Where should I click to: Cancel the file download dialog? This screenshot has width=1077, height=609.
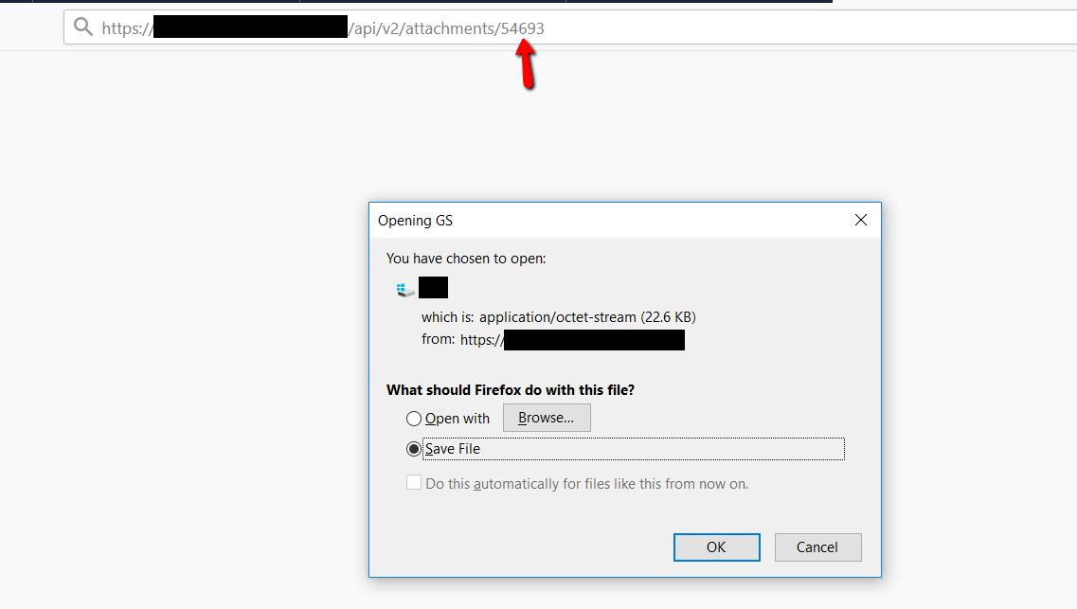click(817, 547)
